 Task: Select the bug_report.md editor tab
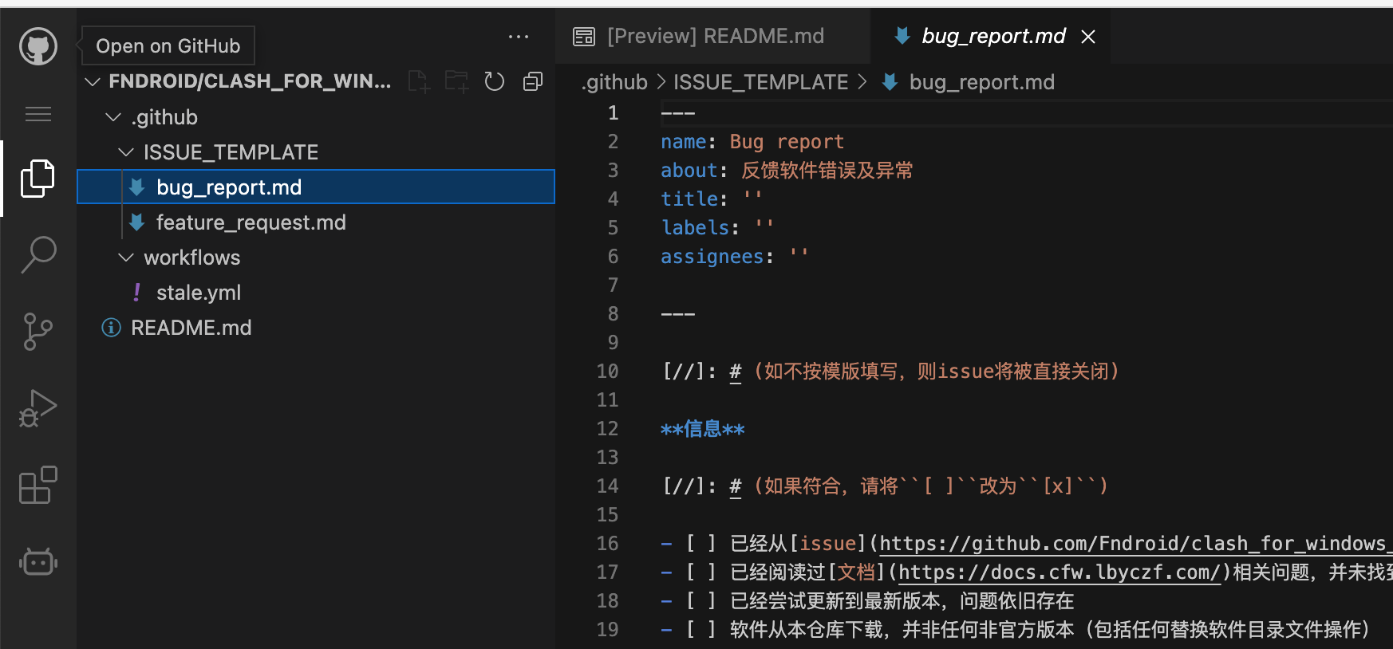pos(990,36)
